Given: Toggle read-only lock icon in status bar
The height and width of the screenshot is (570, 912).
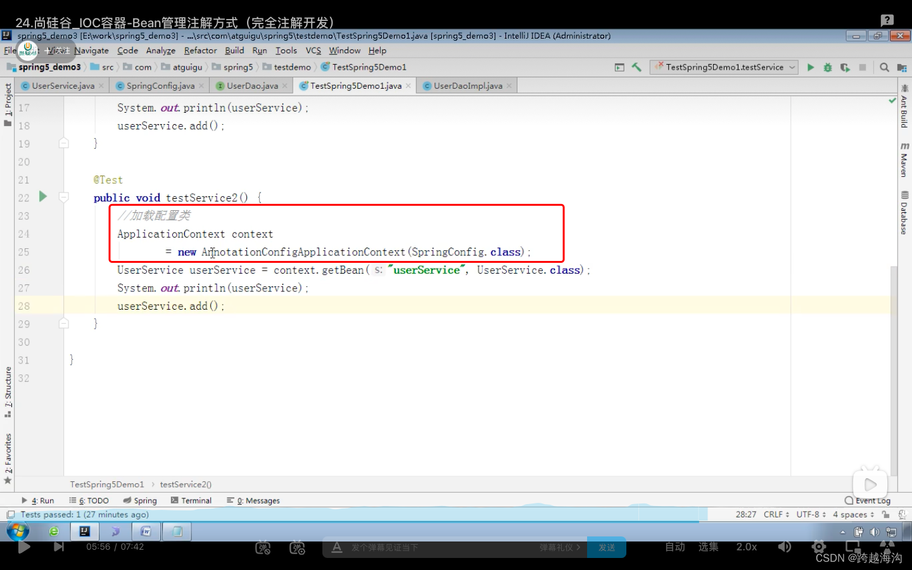Looking at the screenshot, I should pos(886,515).
